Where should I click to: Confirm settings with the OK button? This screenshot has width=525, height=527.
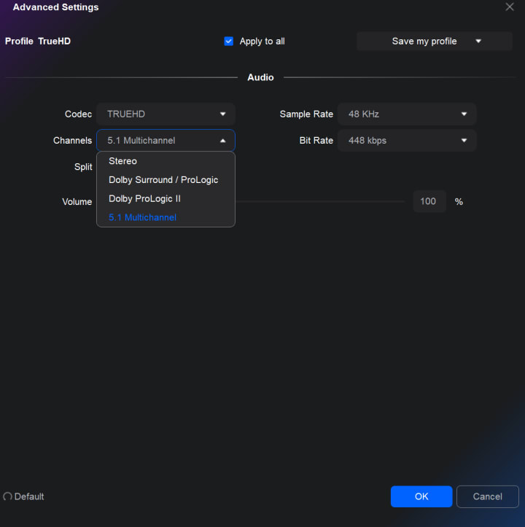click(x=421, y=496)
